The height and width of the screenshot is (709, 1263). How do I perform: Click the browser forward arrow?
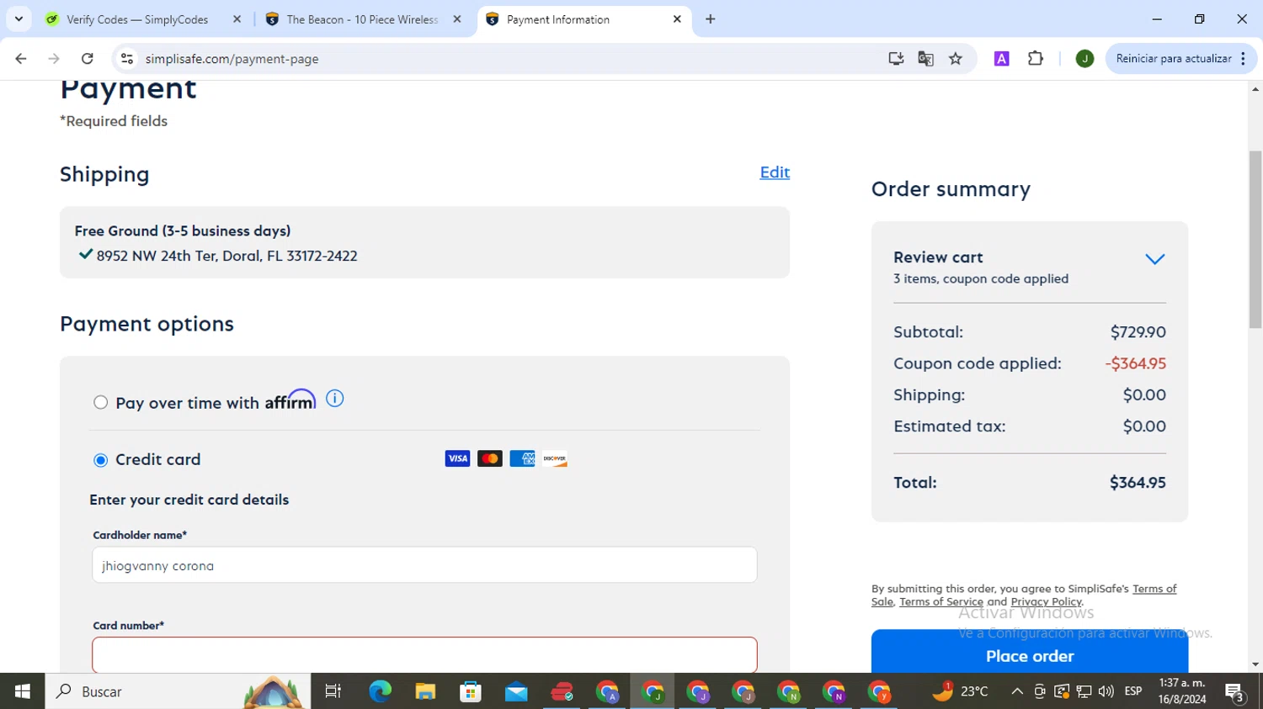point(54,59)
